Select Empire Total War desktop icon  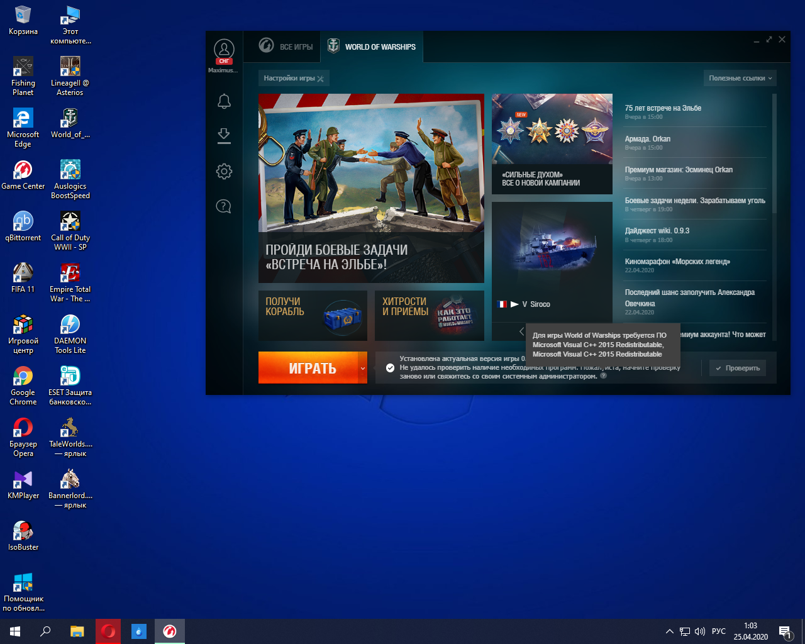coord(70,282)
